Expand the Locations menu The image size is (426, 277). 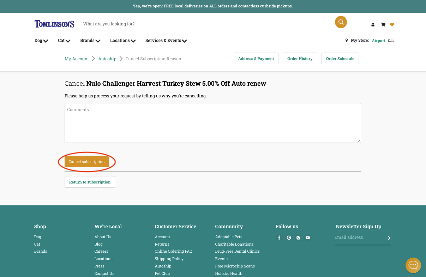tap(123, 41)
